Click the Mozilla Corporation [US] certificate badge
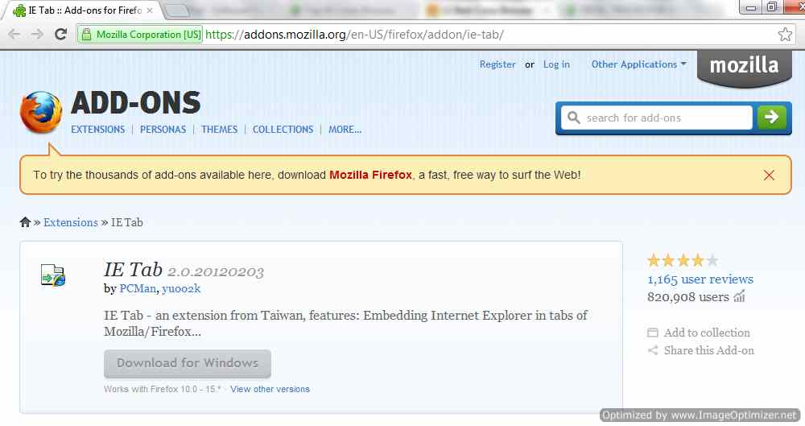The width and height of the screenshot is (805, 426). pos(139,35)
